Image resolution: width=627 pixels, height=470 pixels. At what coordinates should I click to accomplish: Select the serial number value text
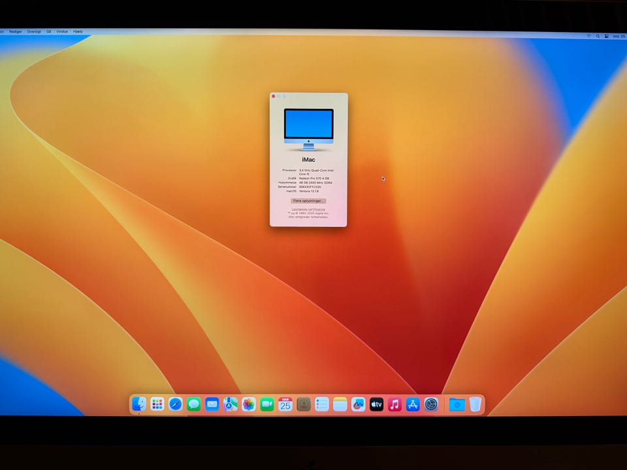click(310, 187)
